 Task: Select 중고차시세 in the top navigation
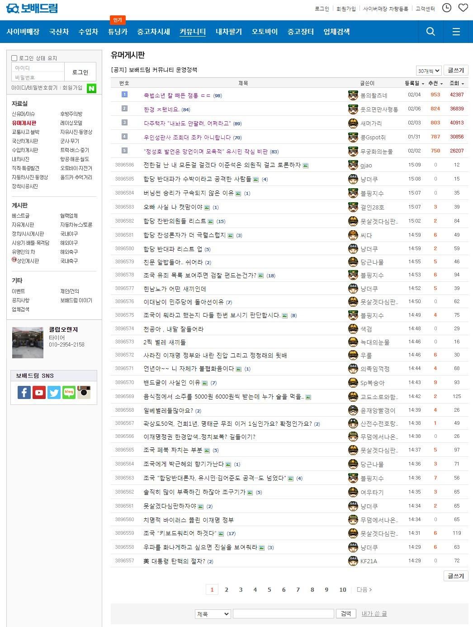coord(154,32)
